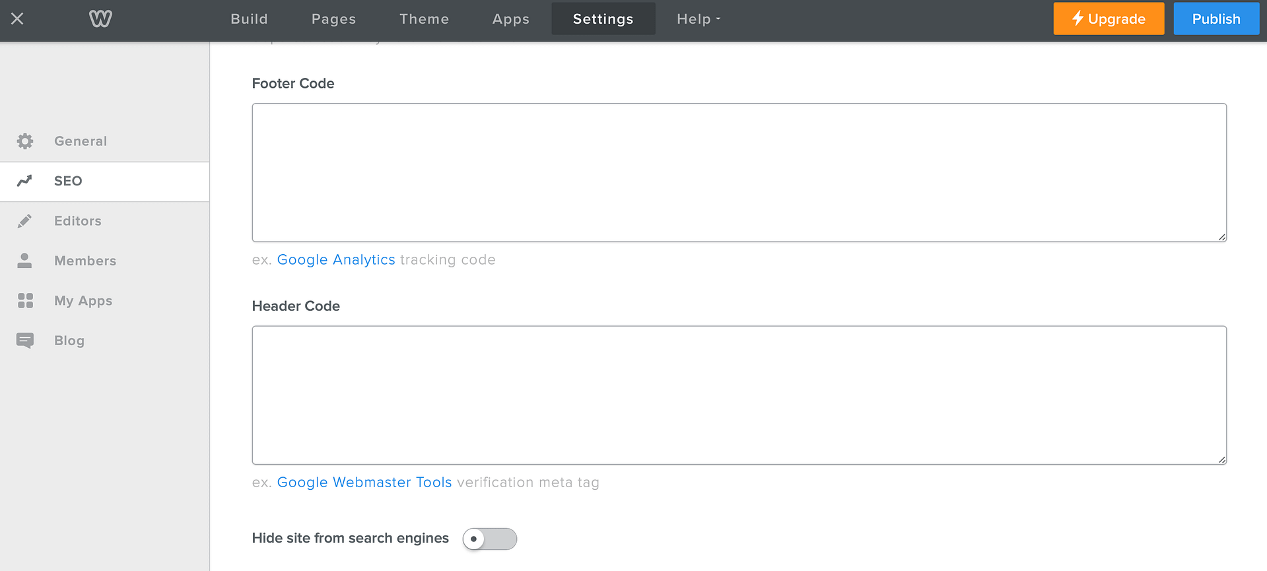Go to the Theme tab
This screenshot has height=571, width=1267.
click(424, 19)
